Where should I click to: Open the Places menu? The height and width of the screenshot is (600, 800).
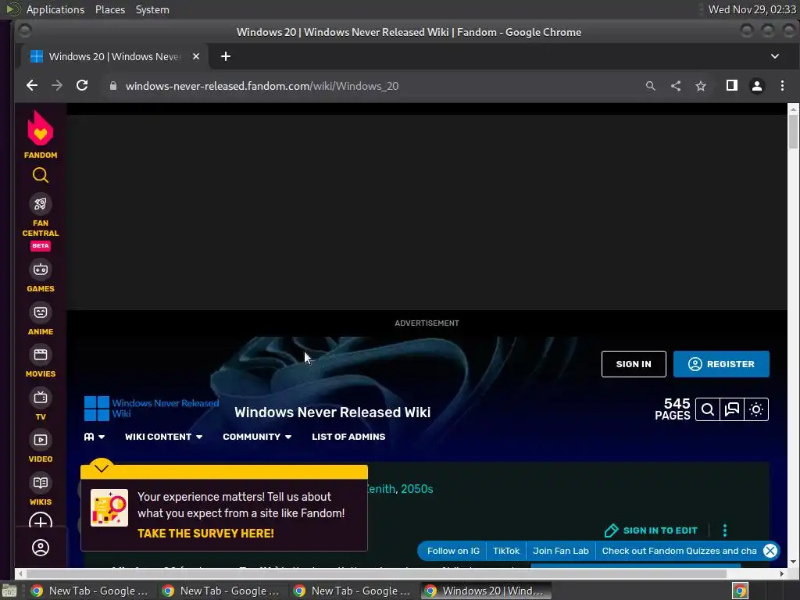(x=109, y=9)
